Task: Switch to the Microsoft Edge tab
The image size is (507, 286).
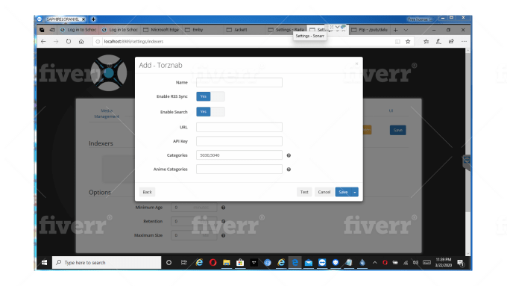Action: (x=161, y=30)
